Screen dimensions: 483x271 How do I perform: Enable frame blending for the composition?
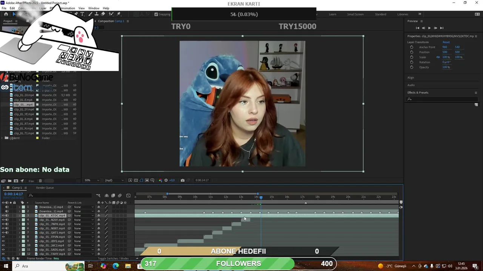click(113, 195)
